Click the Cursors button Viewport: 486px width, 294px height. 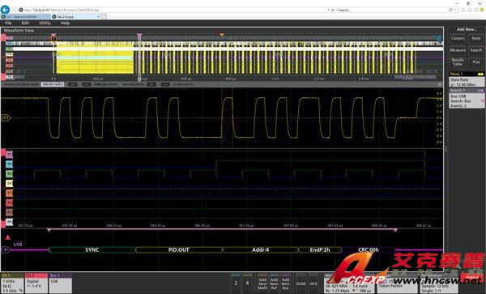458,38
